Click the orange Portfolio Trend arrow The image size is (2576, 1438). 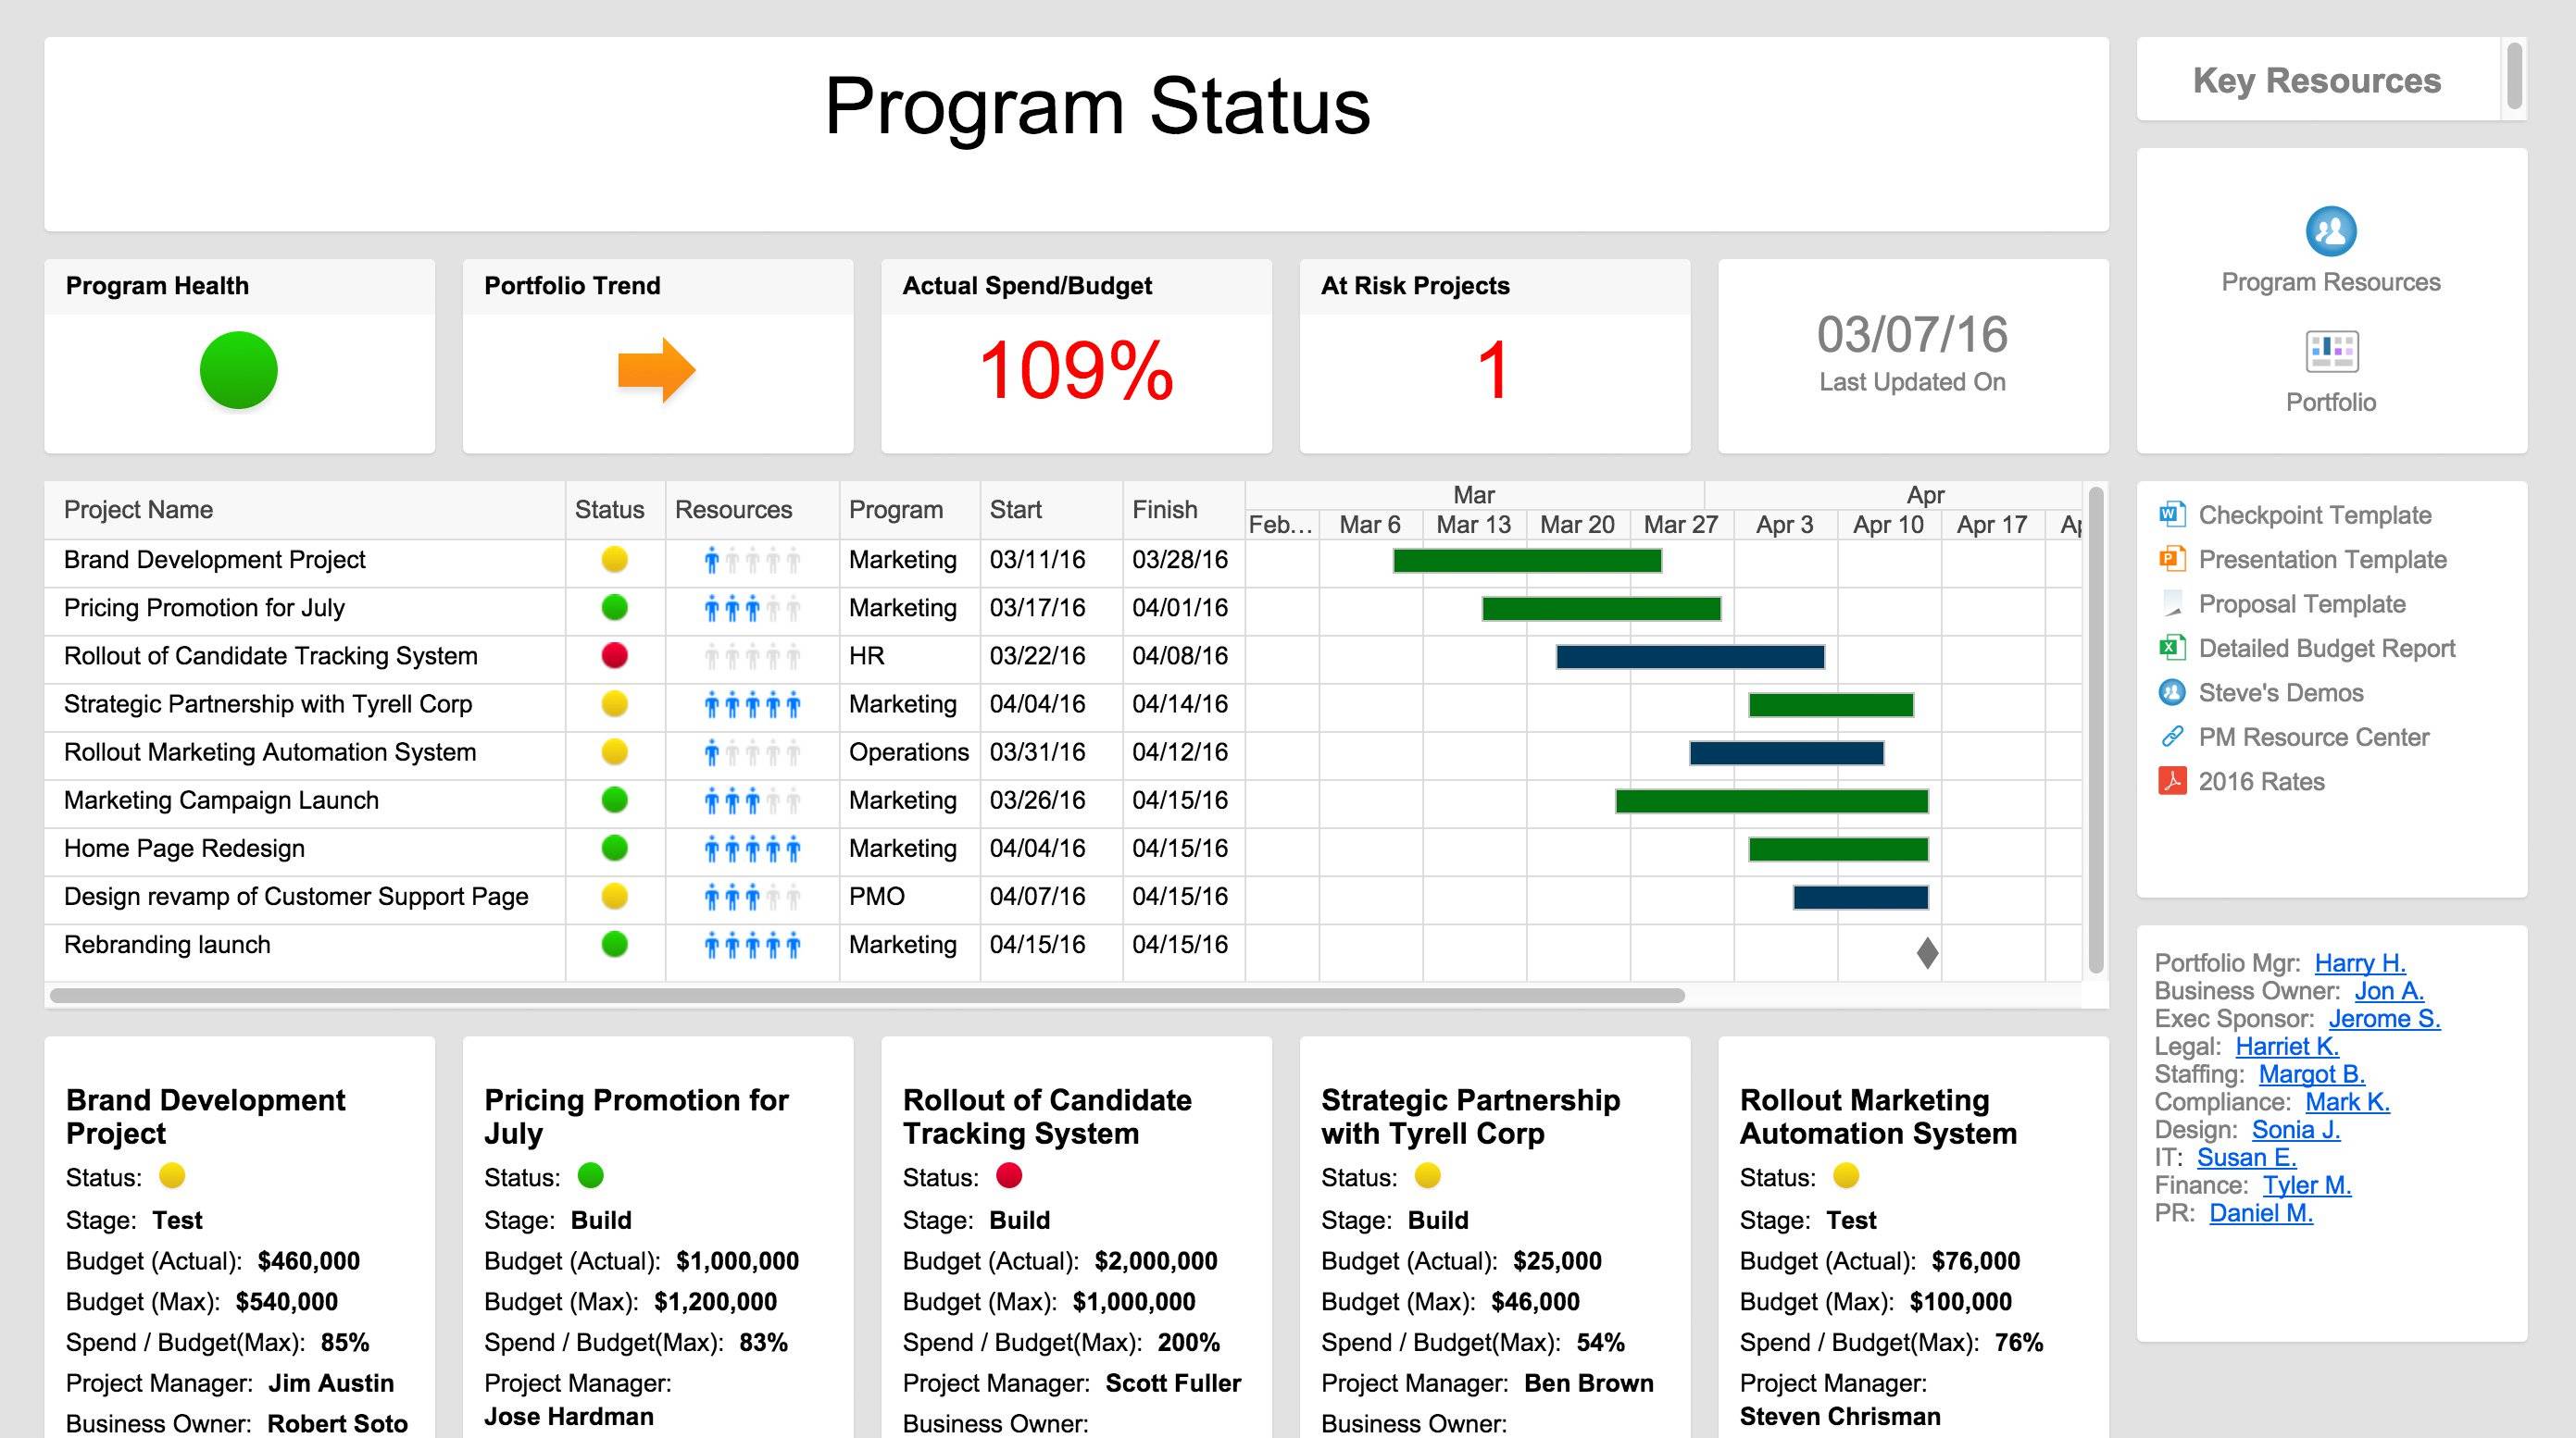point(656,370)
